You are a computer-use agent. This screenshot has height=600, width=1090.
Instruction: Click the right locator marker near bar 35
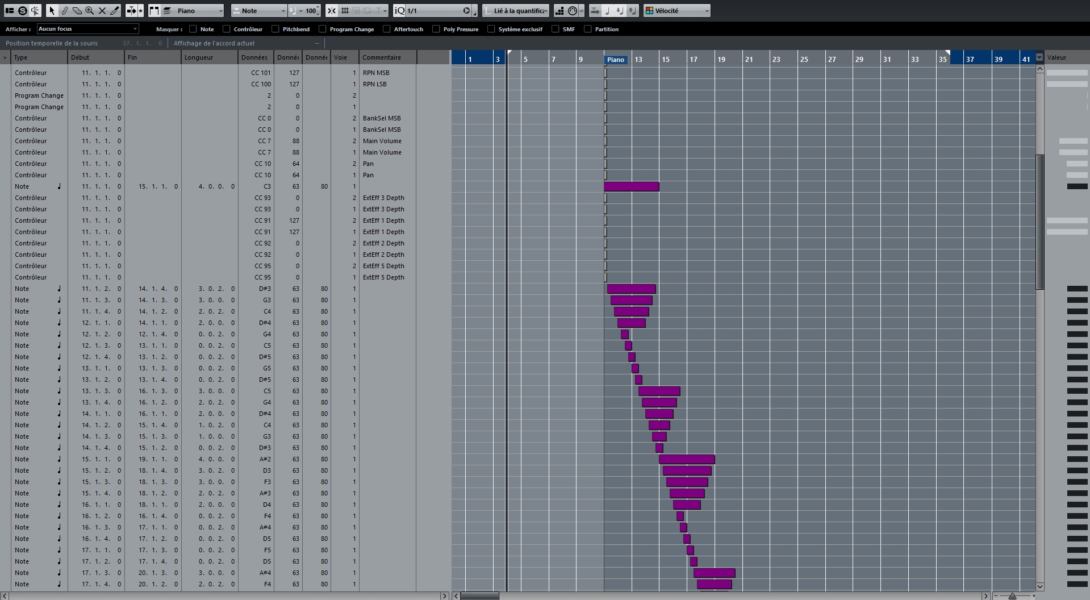pos(947,53)
